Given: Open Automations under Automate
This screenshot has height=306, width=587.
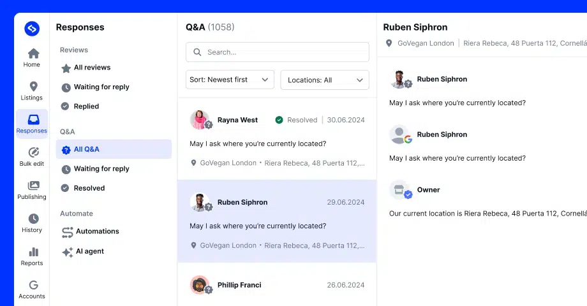Looking at the screenshot, I should [x=97, y=231].
